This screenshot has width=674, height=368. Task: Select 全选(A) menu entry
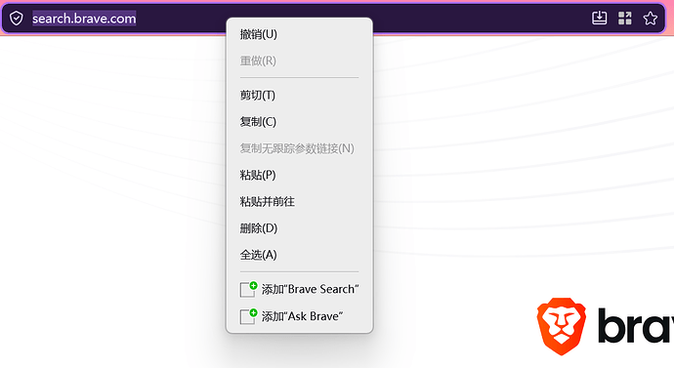[x=299, y=255]
